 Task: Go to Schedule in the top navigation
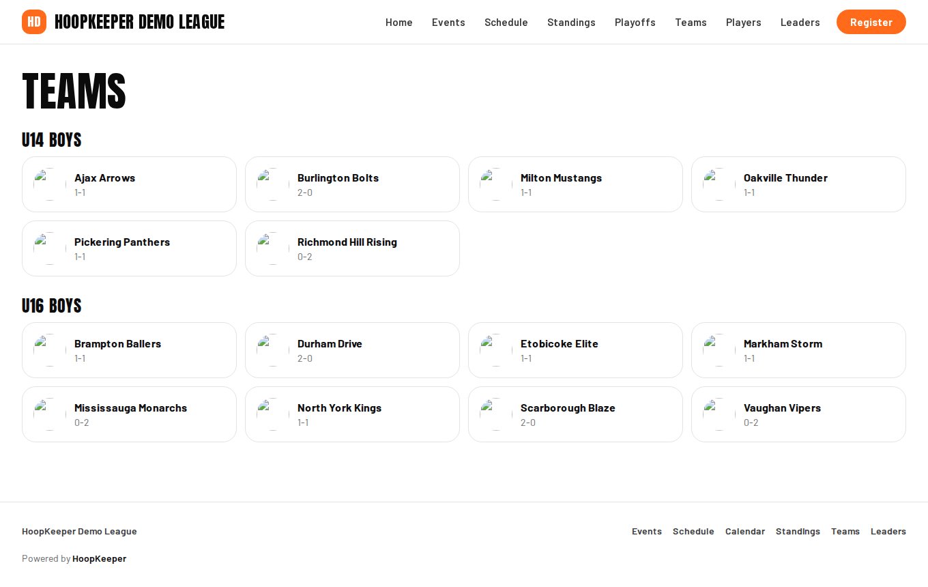click(x=506, y=22)
